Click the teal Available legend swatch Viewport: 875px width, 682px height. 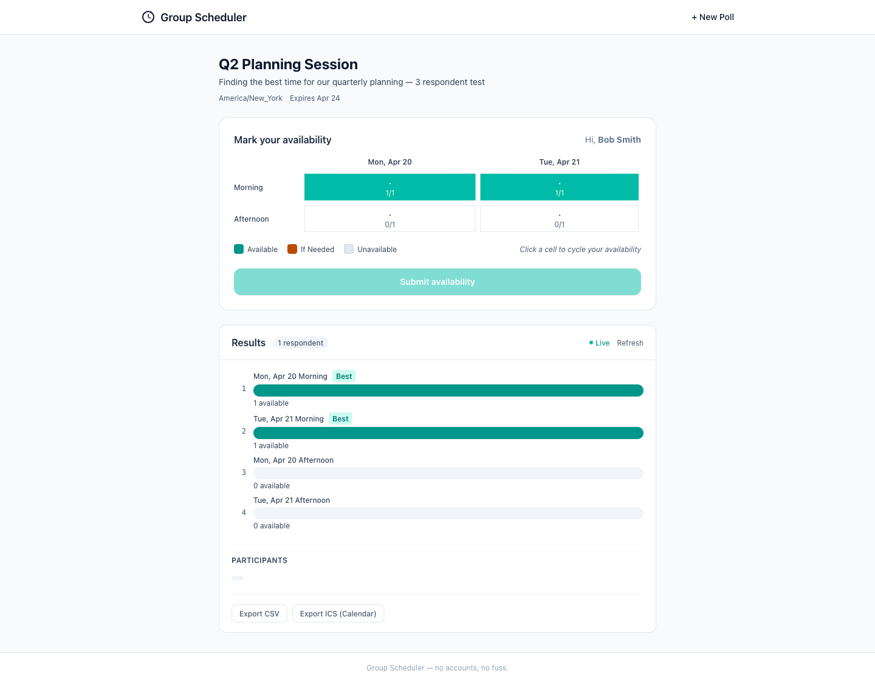239,249
